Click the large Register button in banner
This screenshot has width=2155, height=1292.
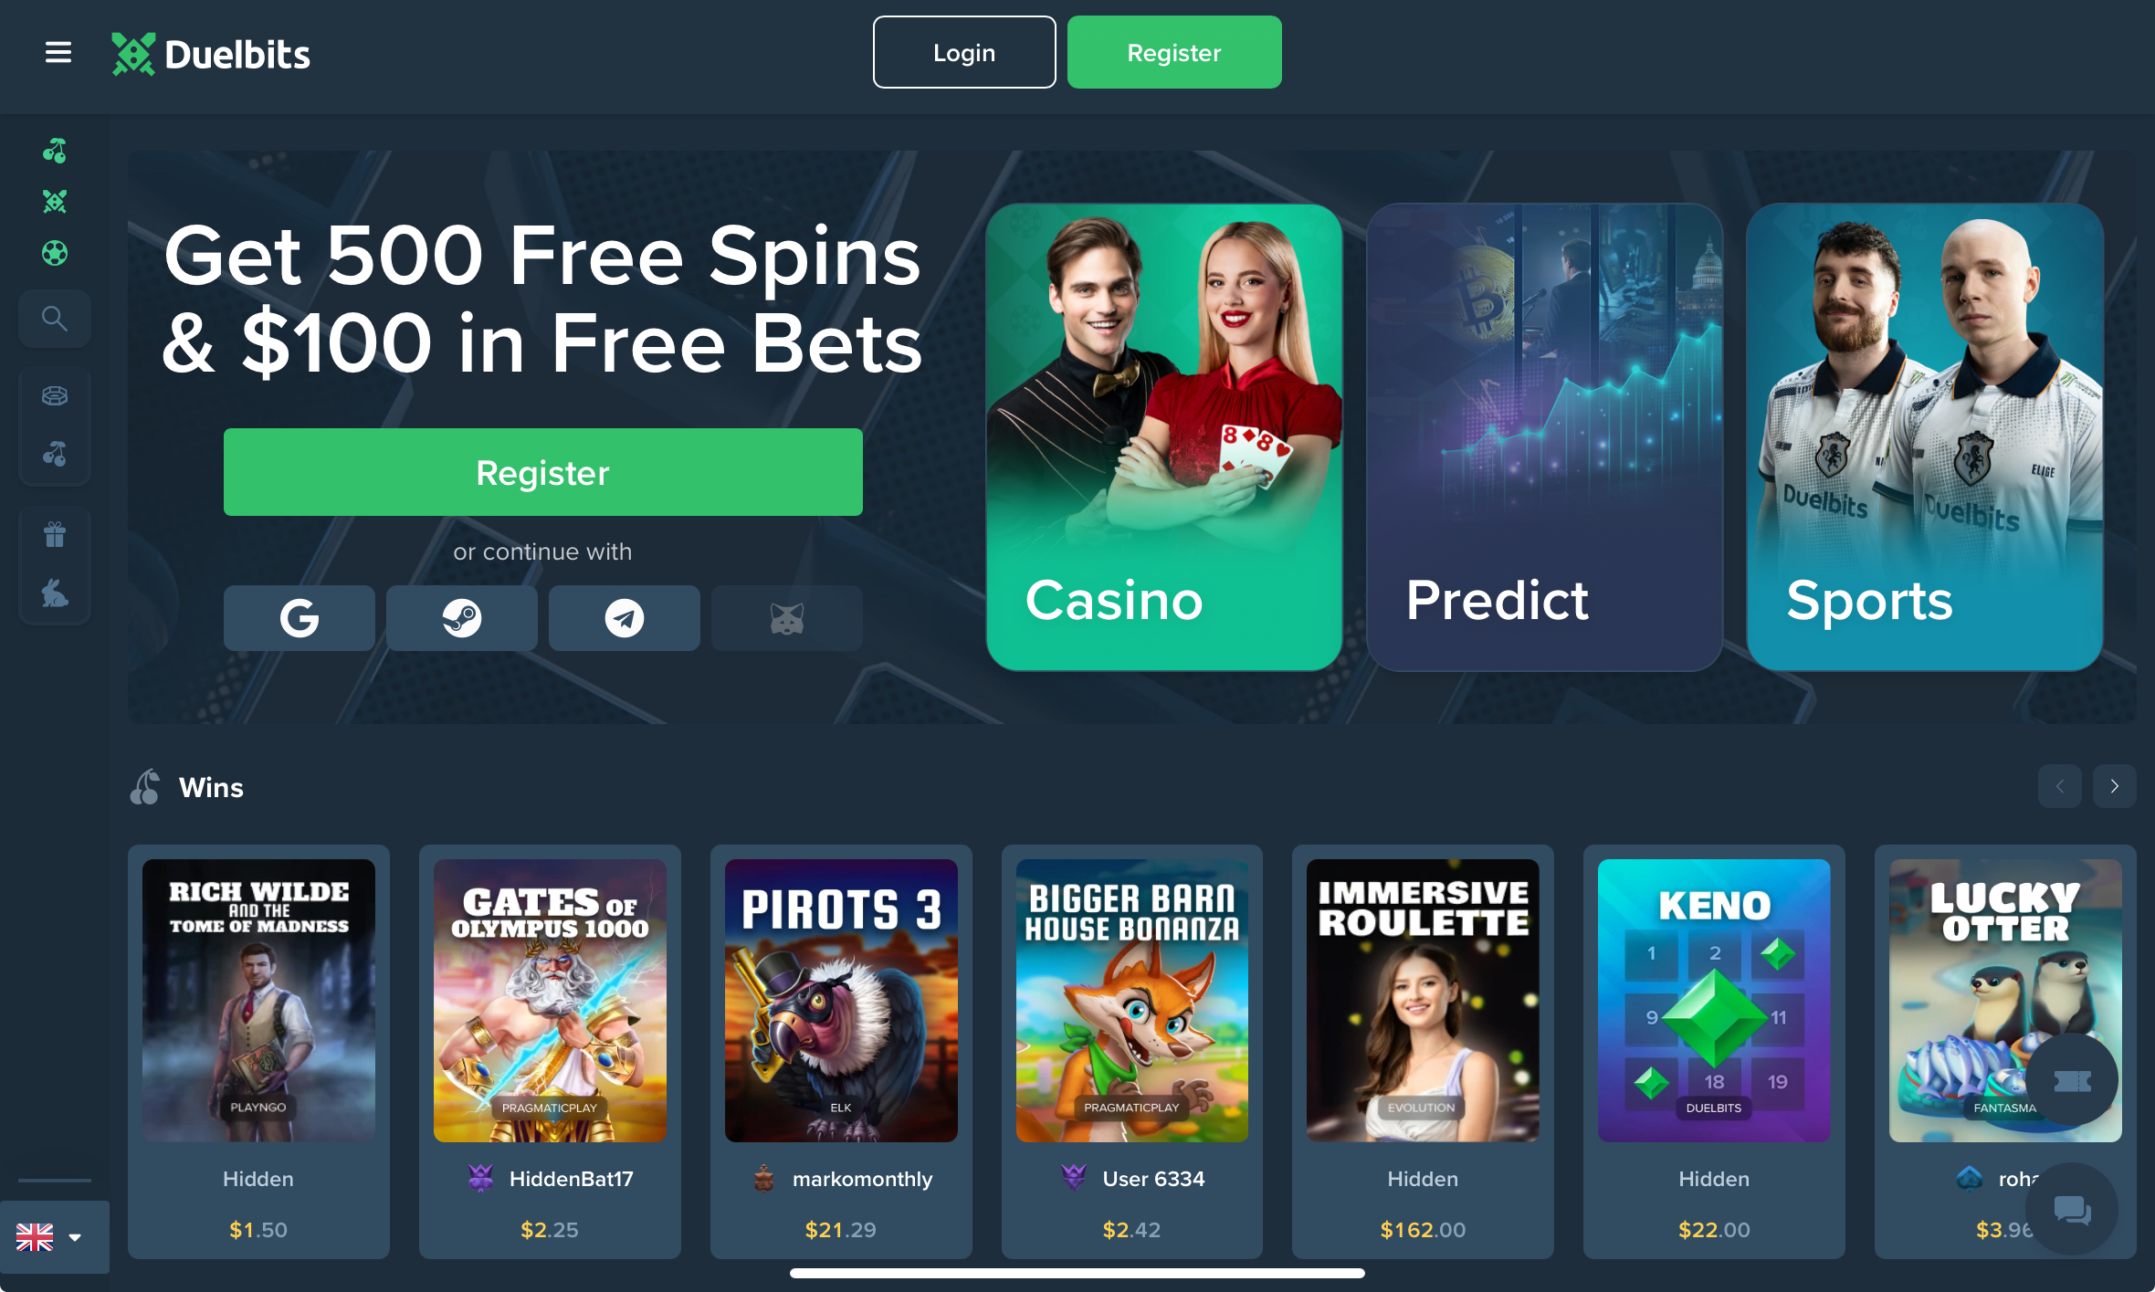pos(543,472)
